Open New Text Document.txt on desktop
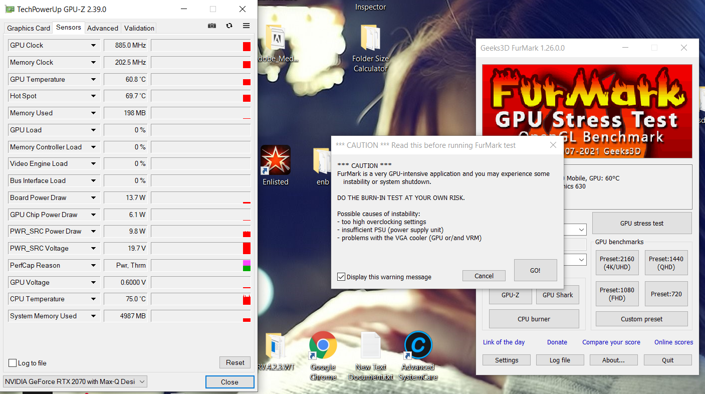The height and width of the screenshot is (394, 705). click(371, 355)
